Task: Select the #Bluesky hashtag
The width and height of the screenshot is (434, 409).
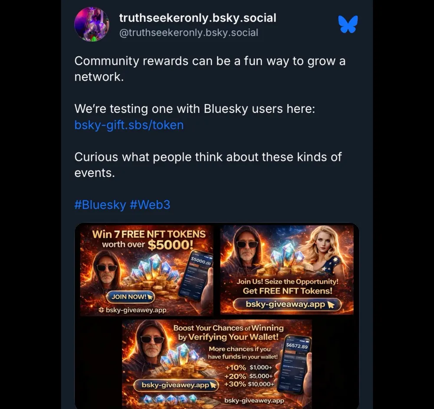Action: 100,205
